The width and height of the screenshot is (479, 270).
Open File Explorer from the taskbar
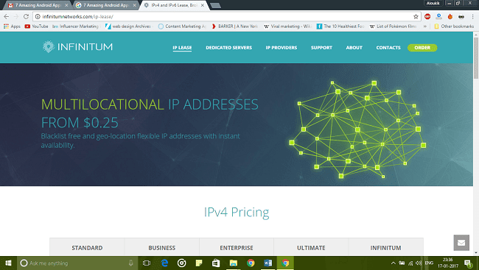coord(234,263)
